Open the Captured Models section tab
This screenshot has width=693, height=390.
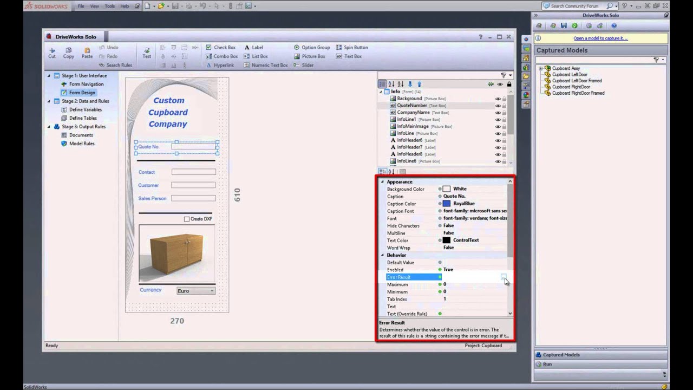point(600,355)
